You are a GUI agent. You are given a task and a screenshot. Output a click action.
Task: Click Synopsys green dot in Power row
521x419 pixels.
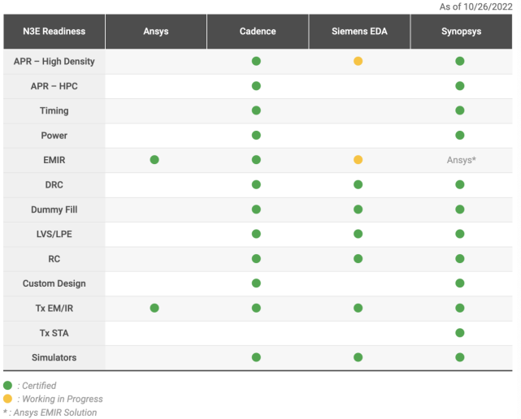click(x=459, y=135)
